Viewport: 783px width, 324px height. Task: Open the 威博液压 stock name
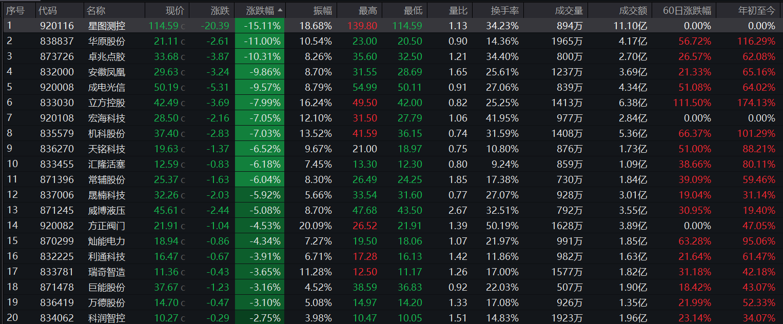[x=106, y=210]
